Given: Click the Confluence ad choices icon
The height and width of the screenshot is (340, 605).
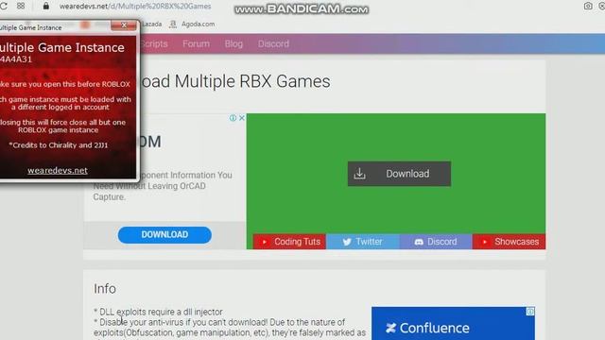Looking at the screenshot, I should point(530,312).
